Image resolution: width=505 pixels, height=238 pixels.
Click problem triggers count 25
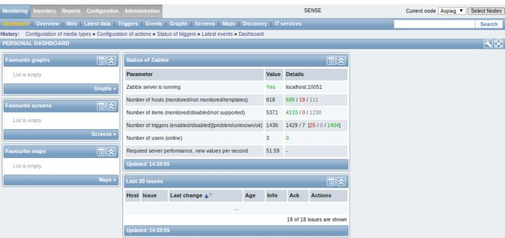pos(312,125)
